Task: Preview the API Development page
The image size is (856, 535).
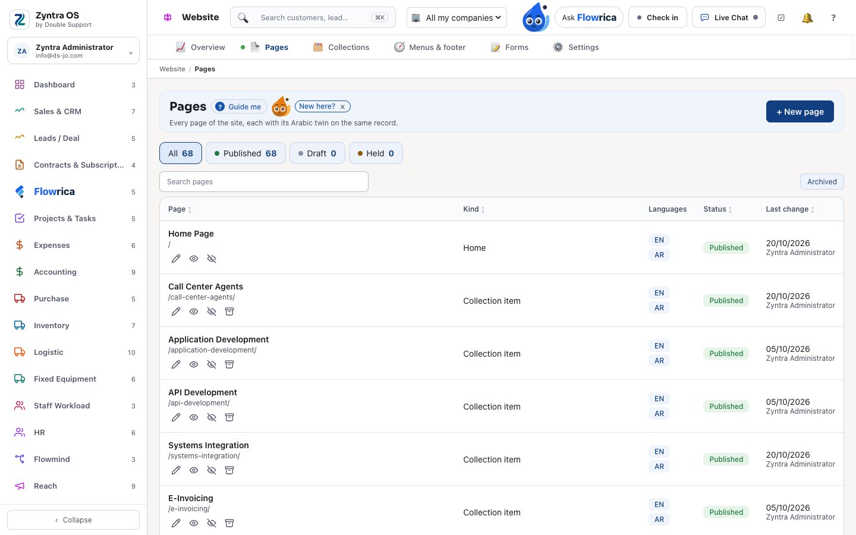Action: 194,417
